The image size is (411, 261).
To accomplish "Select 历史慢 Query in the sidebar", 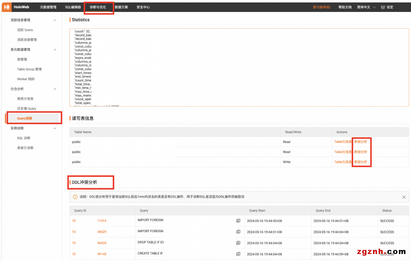I will (26, 109).
